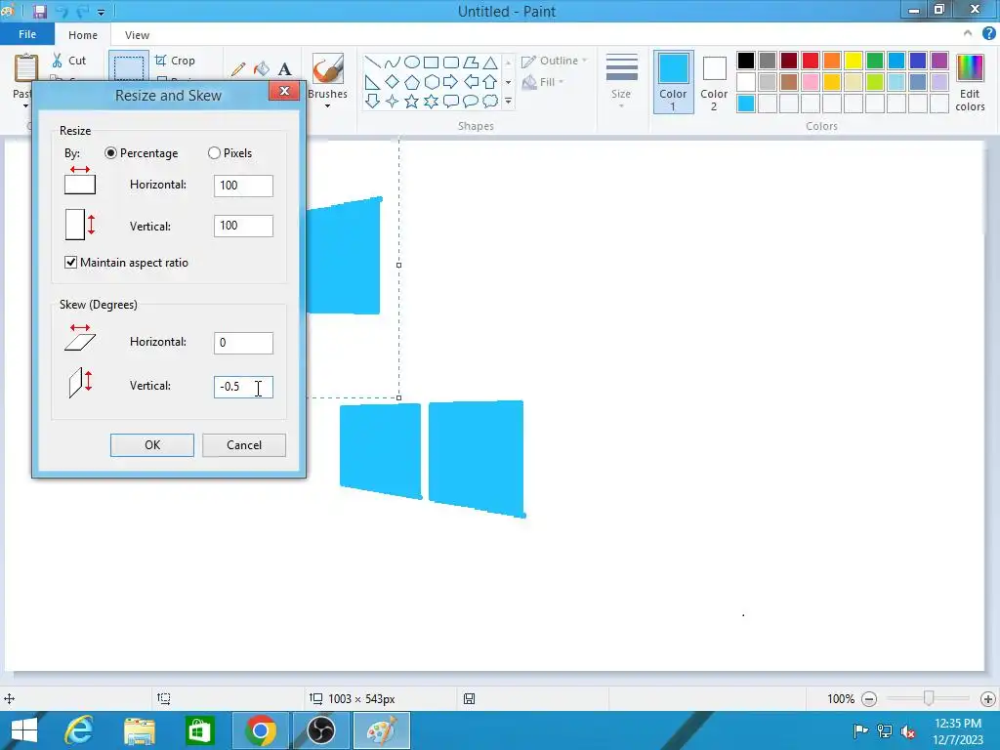Close the Resize and Skew dialog
The width and height of the screenshot is (1000, 750).
coord(284,91)
